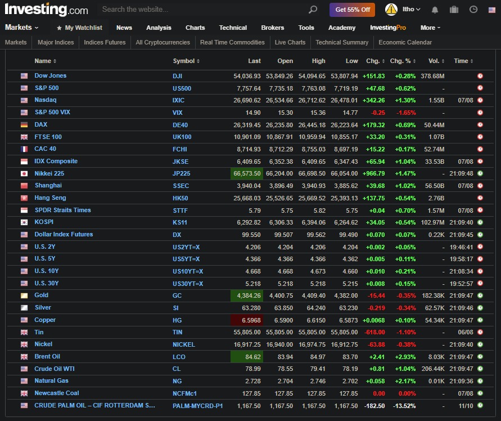Click the search magnifier icon

[x=313, y=10]
